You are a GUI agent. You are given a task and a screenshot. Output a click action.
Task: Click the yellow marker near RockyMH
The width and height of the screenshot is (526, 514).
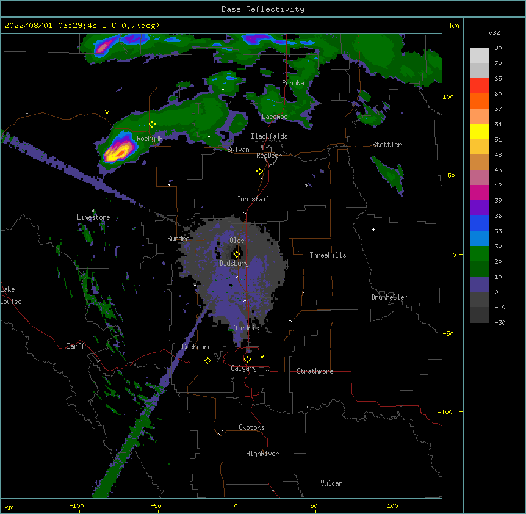153,125
